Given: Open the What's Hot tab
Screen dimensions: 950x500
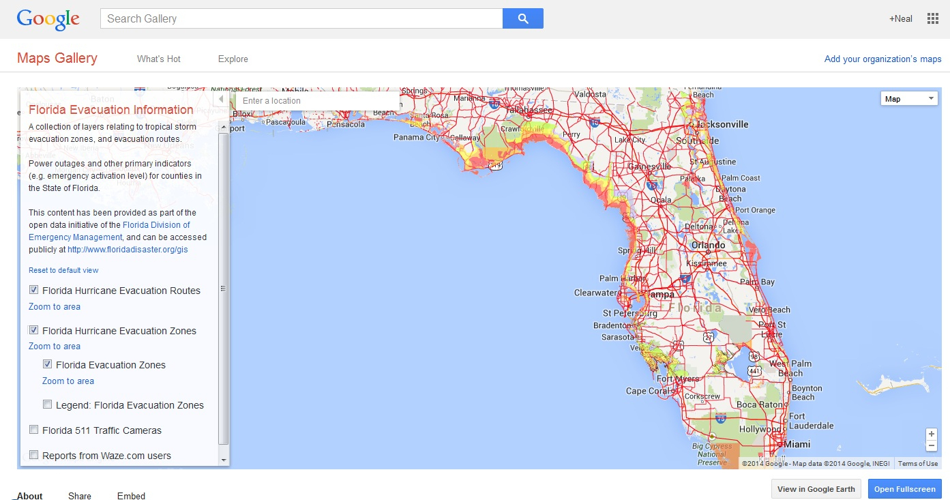Looking at the screenshot, I should [158, 59].
